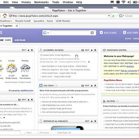Click the Pageflakes Central flake icon
This screenshot has width=139, height=139.
pyautogui.click(x=104, y=50)
